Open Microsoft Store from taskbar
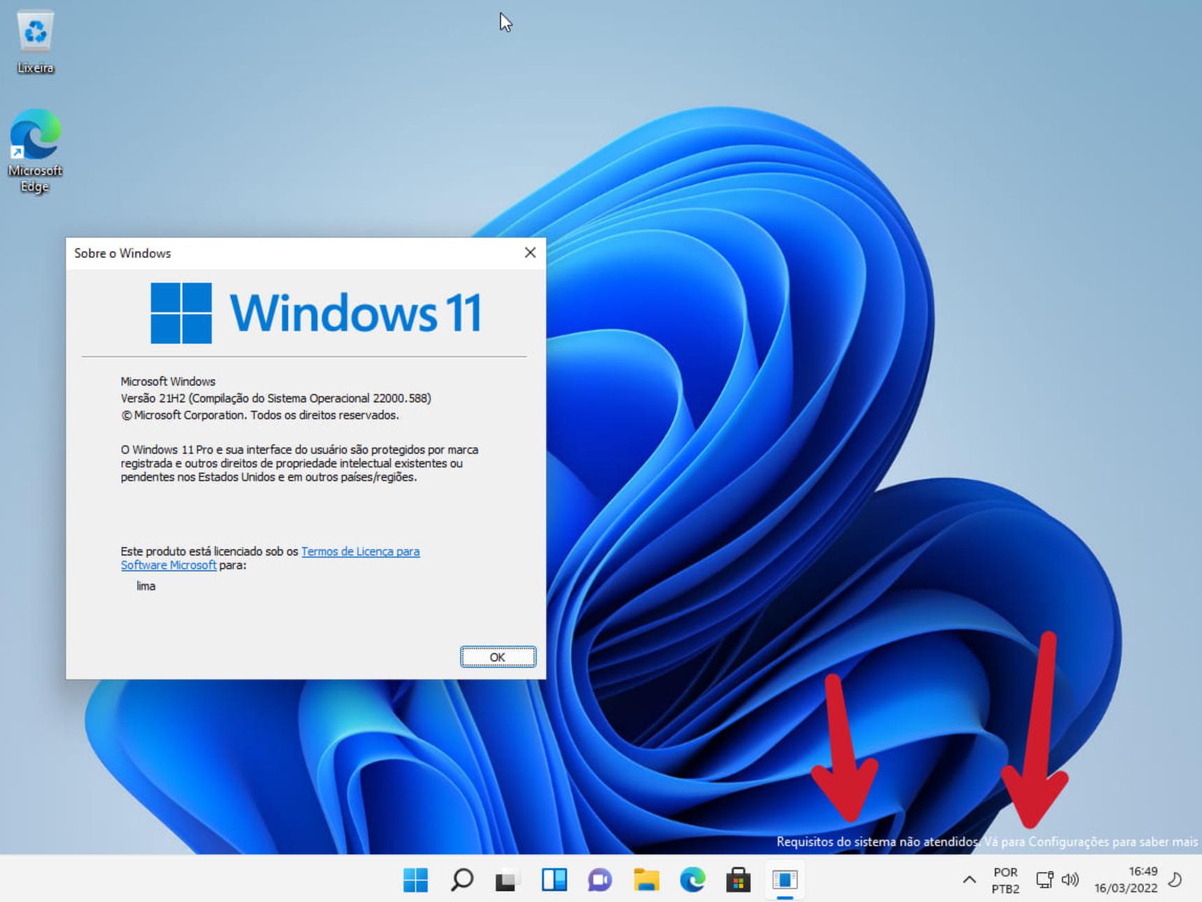The width and height of the screenshot is (1202, 902). (738, 880)
